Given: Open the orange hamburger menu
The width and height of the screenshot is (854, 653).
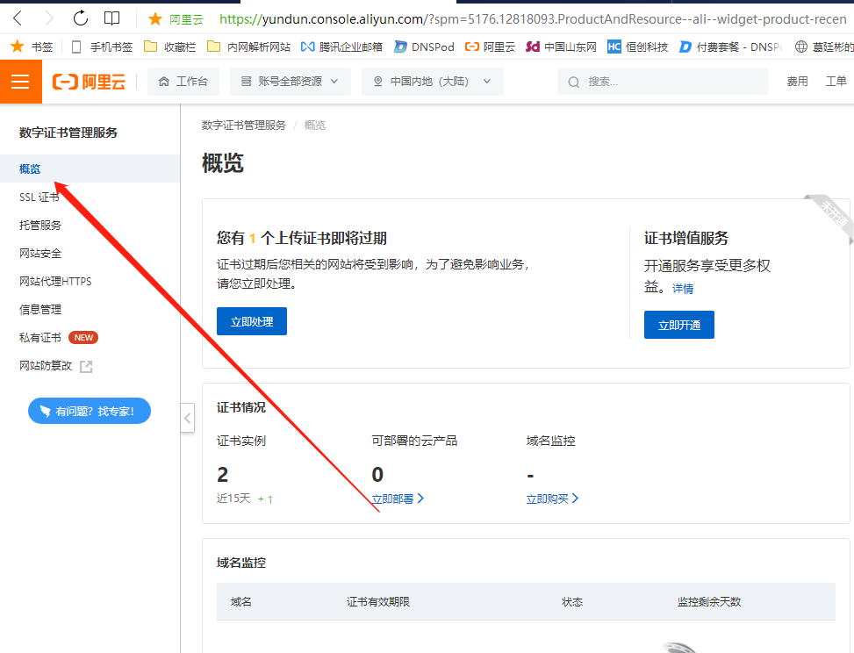Looking at the screenshot, I should point(20,82).
